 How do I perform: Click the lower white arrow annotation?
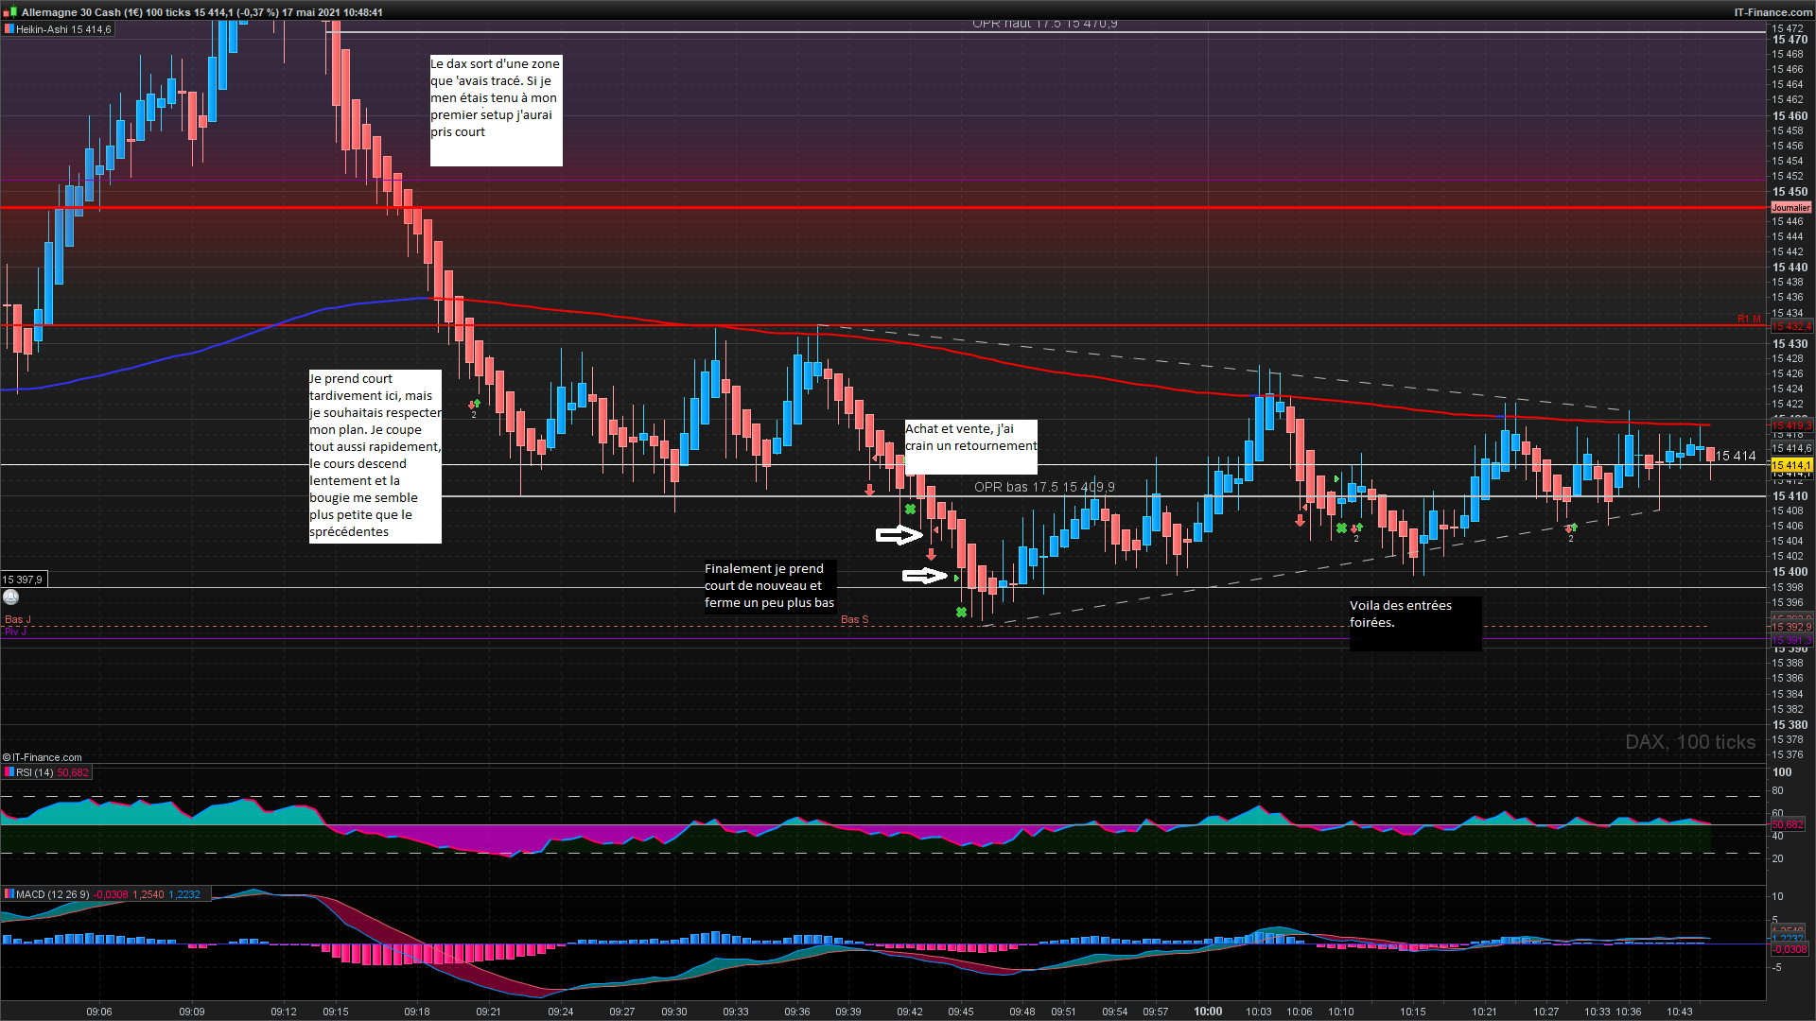tap(924, 575)
